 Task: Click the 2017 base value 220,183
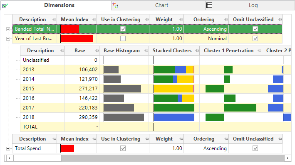pyautogui.click(x=88, y=108)
